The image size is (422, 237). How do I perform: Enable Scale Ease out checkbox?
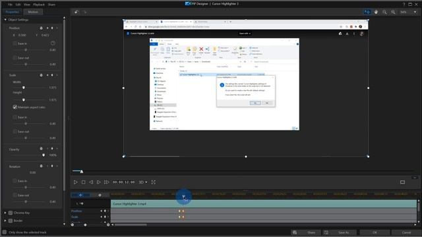15,132
